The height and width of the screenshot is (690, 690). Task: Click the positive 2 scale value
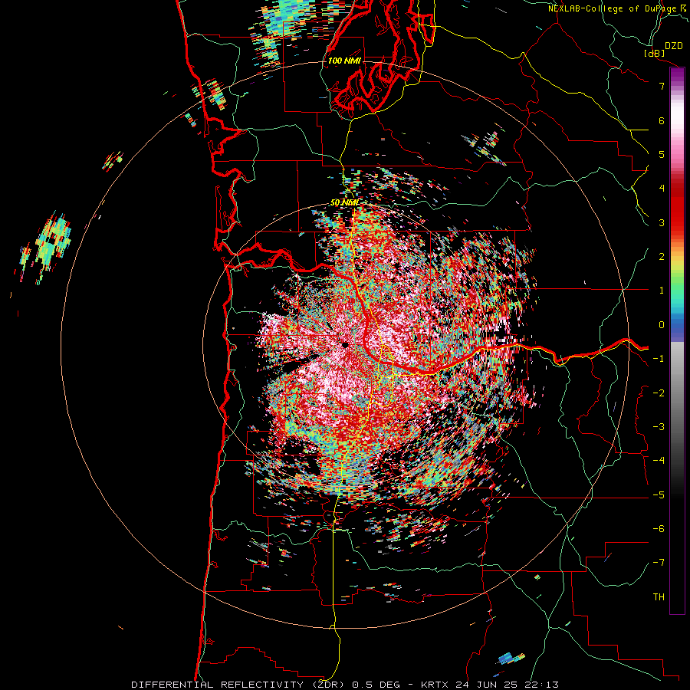(662, 257)
